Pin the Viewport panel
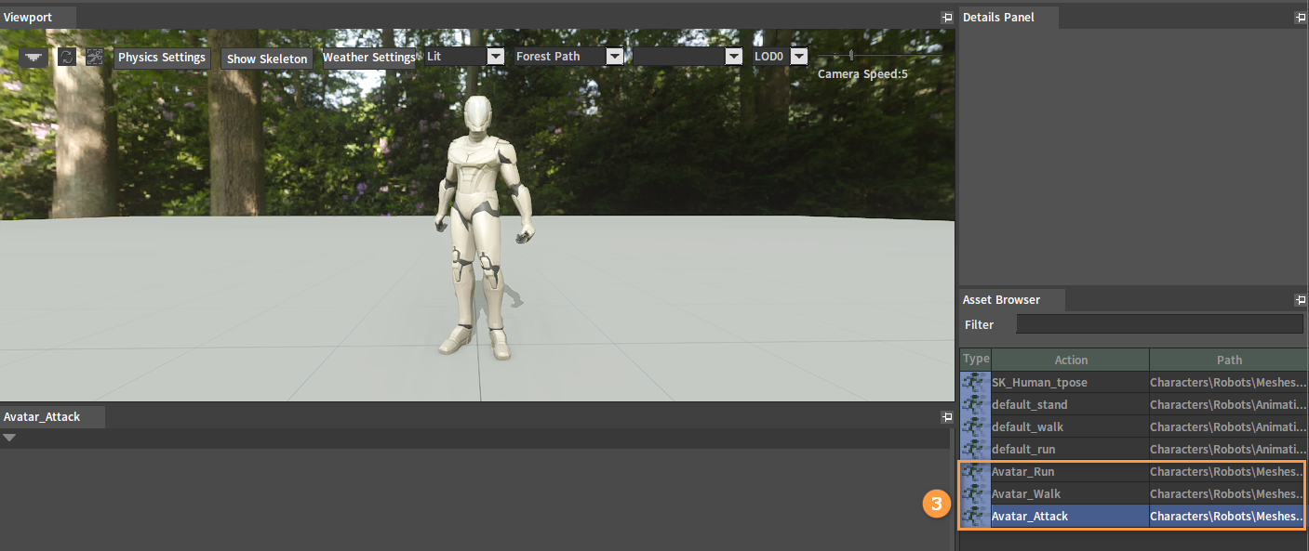This screenshot has width=1309, height=551. tap(947, 18)
